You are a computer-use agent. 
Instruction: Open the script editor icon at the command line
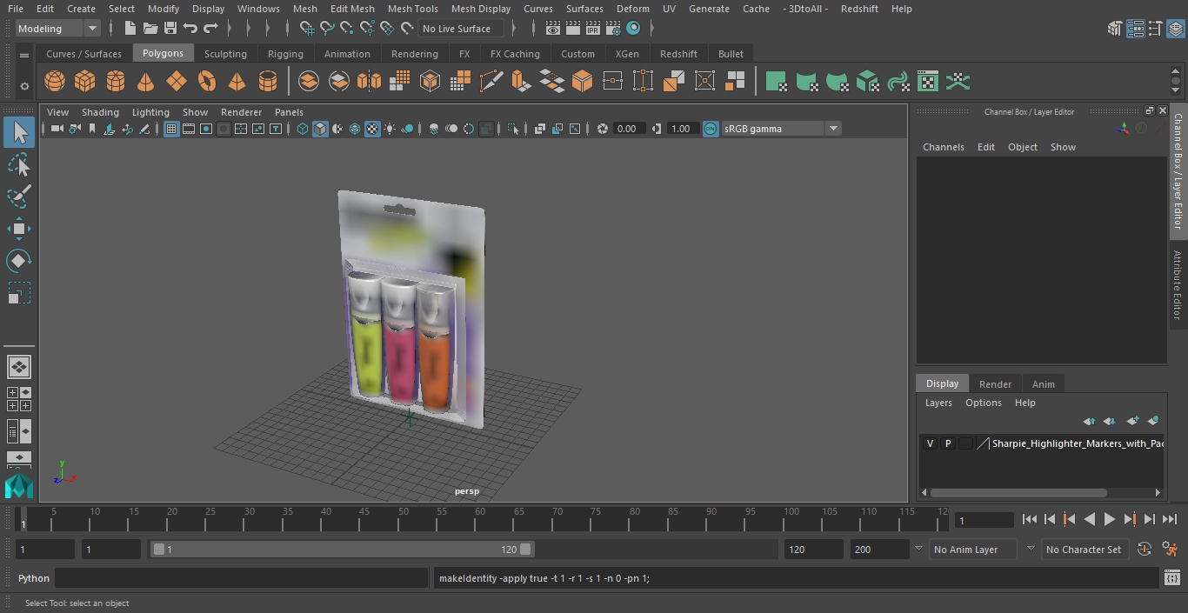[1171, 578]
